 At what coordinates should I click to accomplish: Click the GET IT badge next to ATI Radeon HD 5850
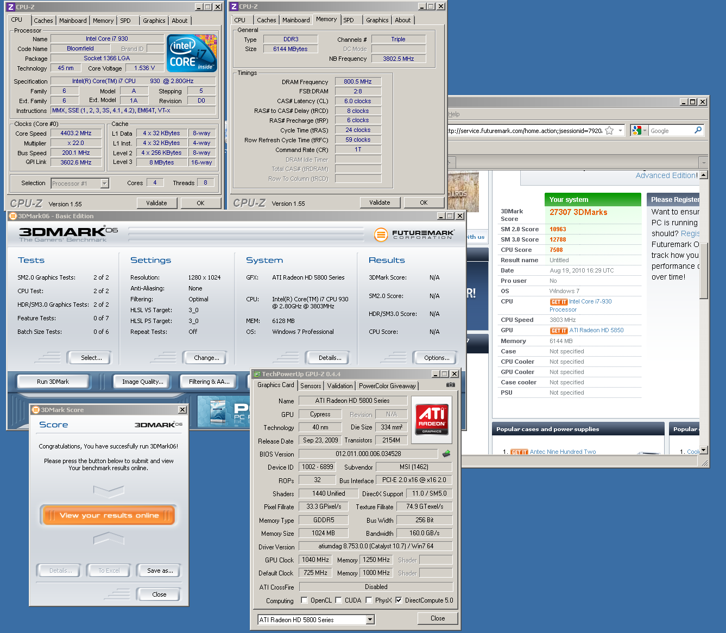click(x=559, y=331)
